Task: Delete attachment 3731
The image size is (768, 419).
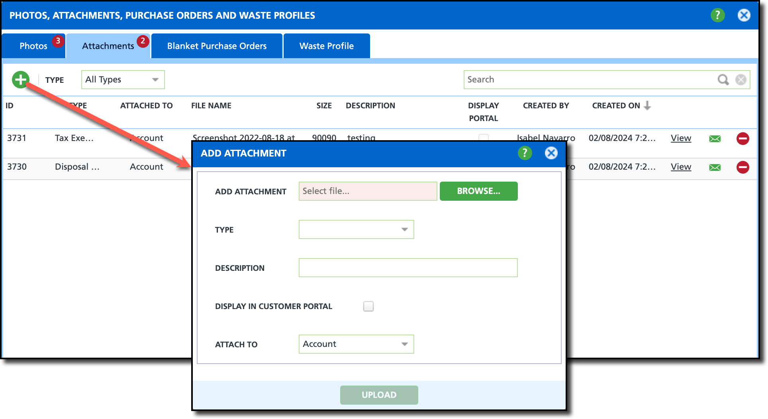Action: 743,139
